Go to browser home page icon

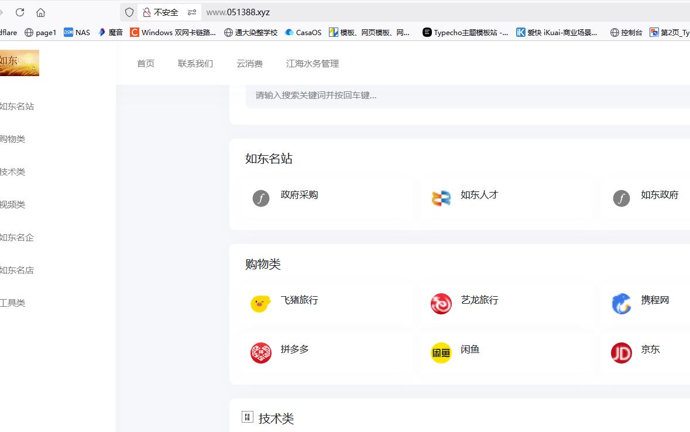tap(40, 12)
